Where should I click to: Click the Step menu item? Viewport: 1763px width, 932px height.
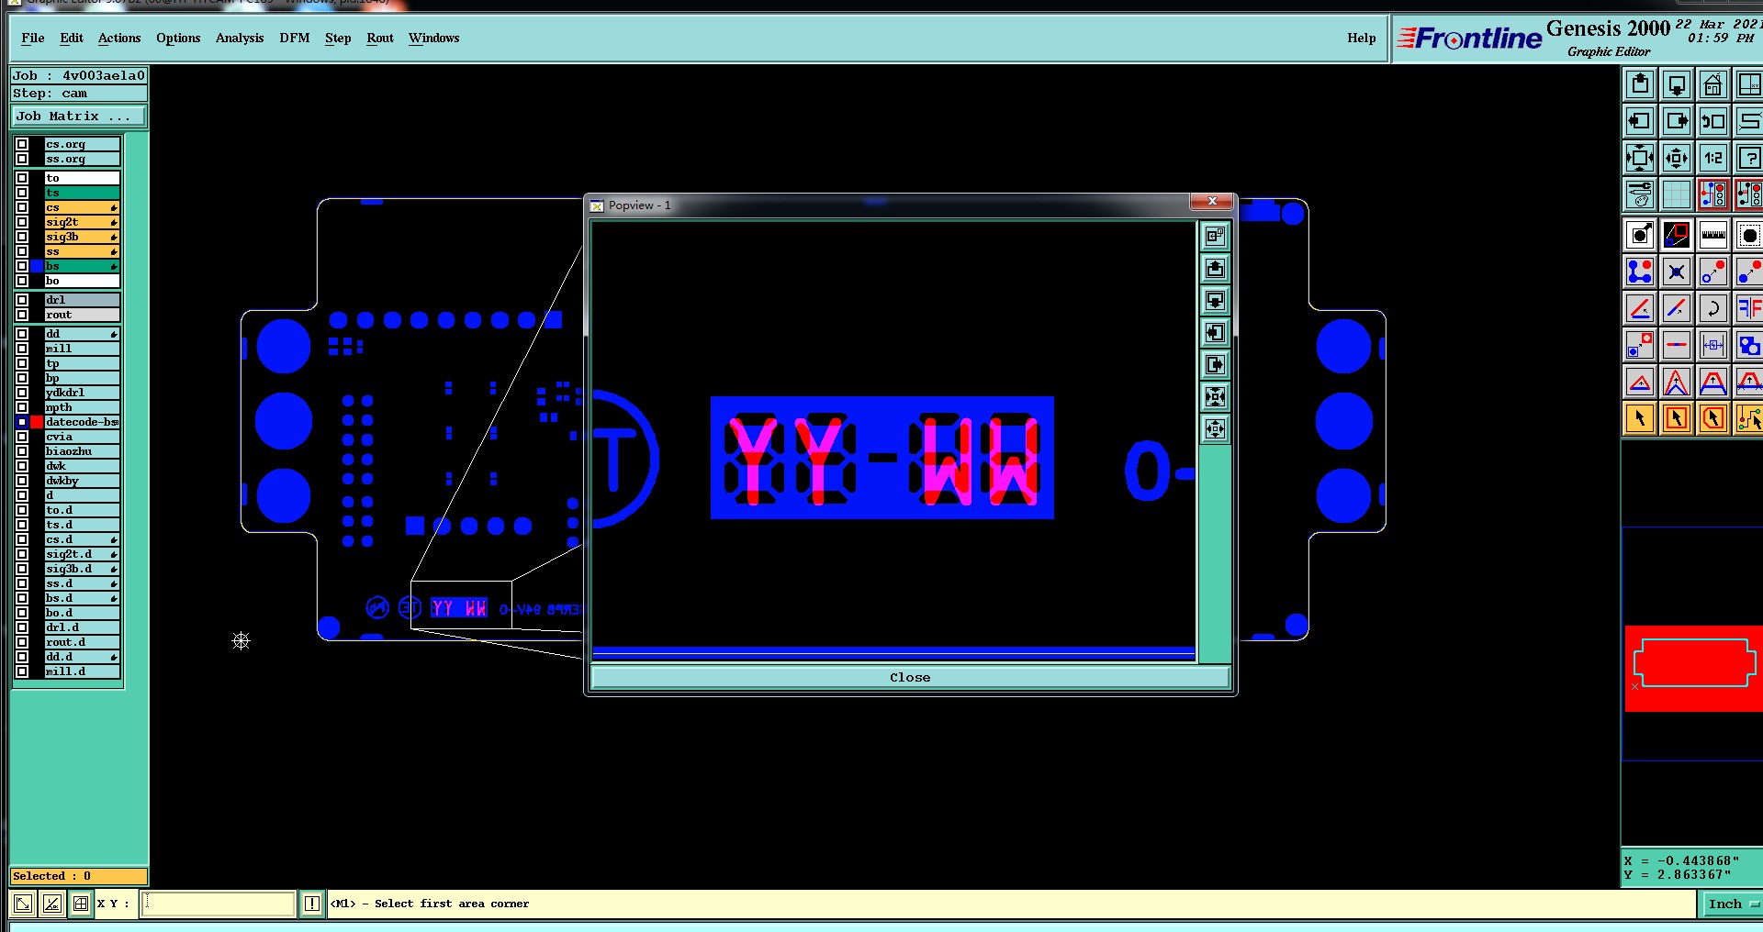[x=338, y=38]
